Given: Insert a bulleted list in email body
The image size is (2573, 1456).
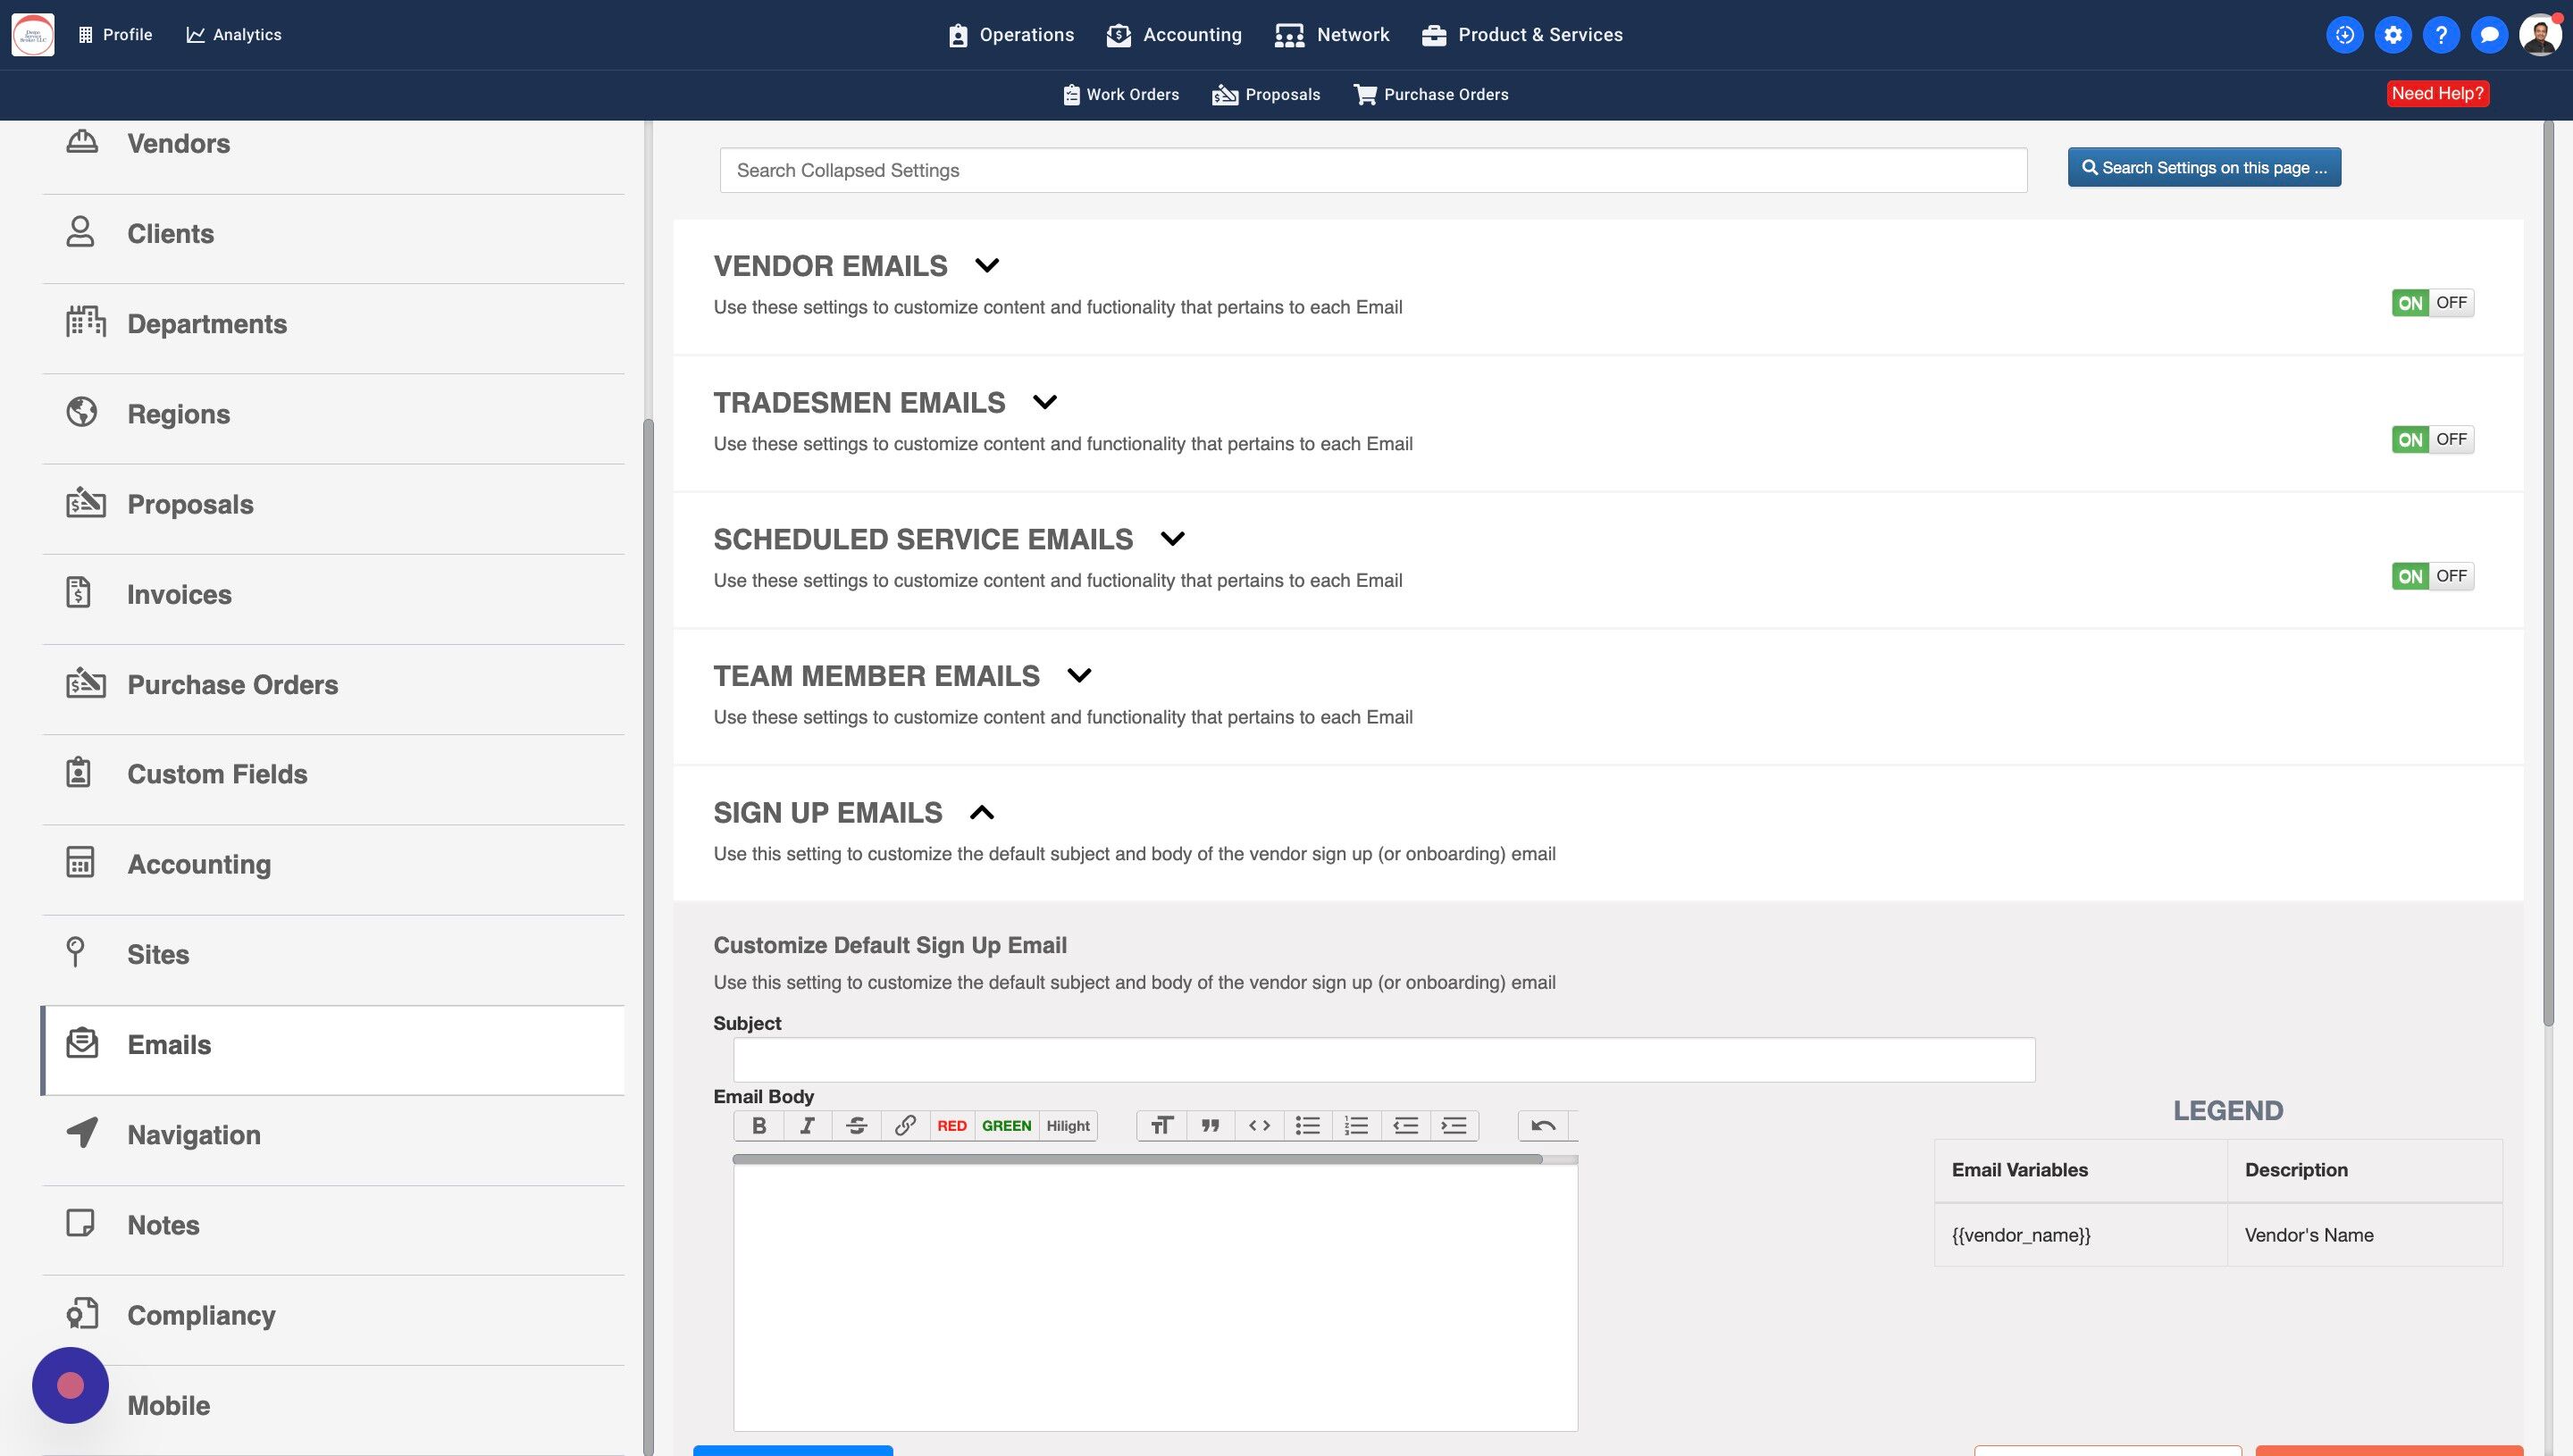Looking at the screenshot, I should point(1307,1126).
